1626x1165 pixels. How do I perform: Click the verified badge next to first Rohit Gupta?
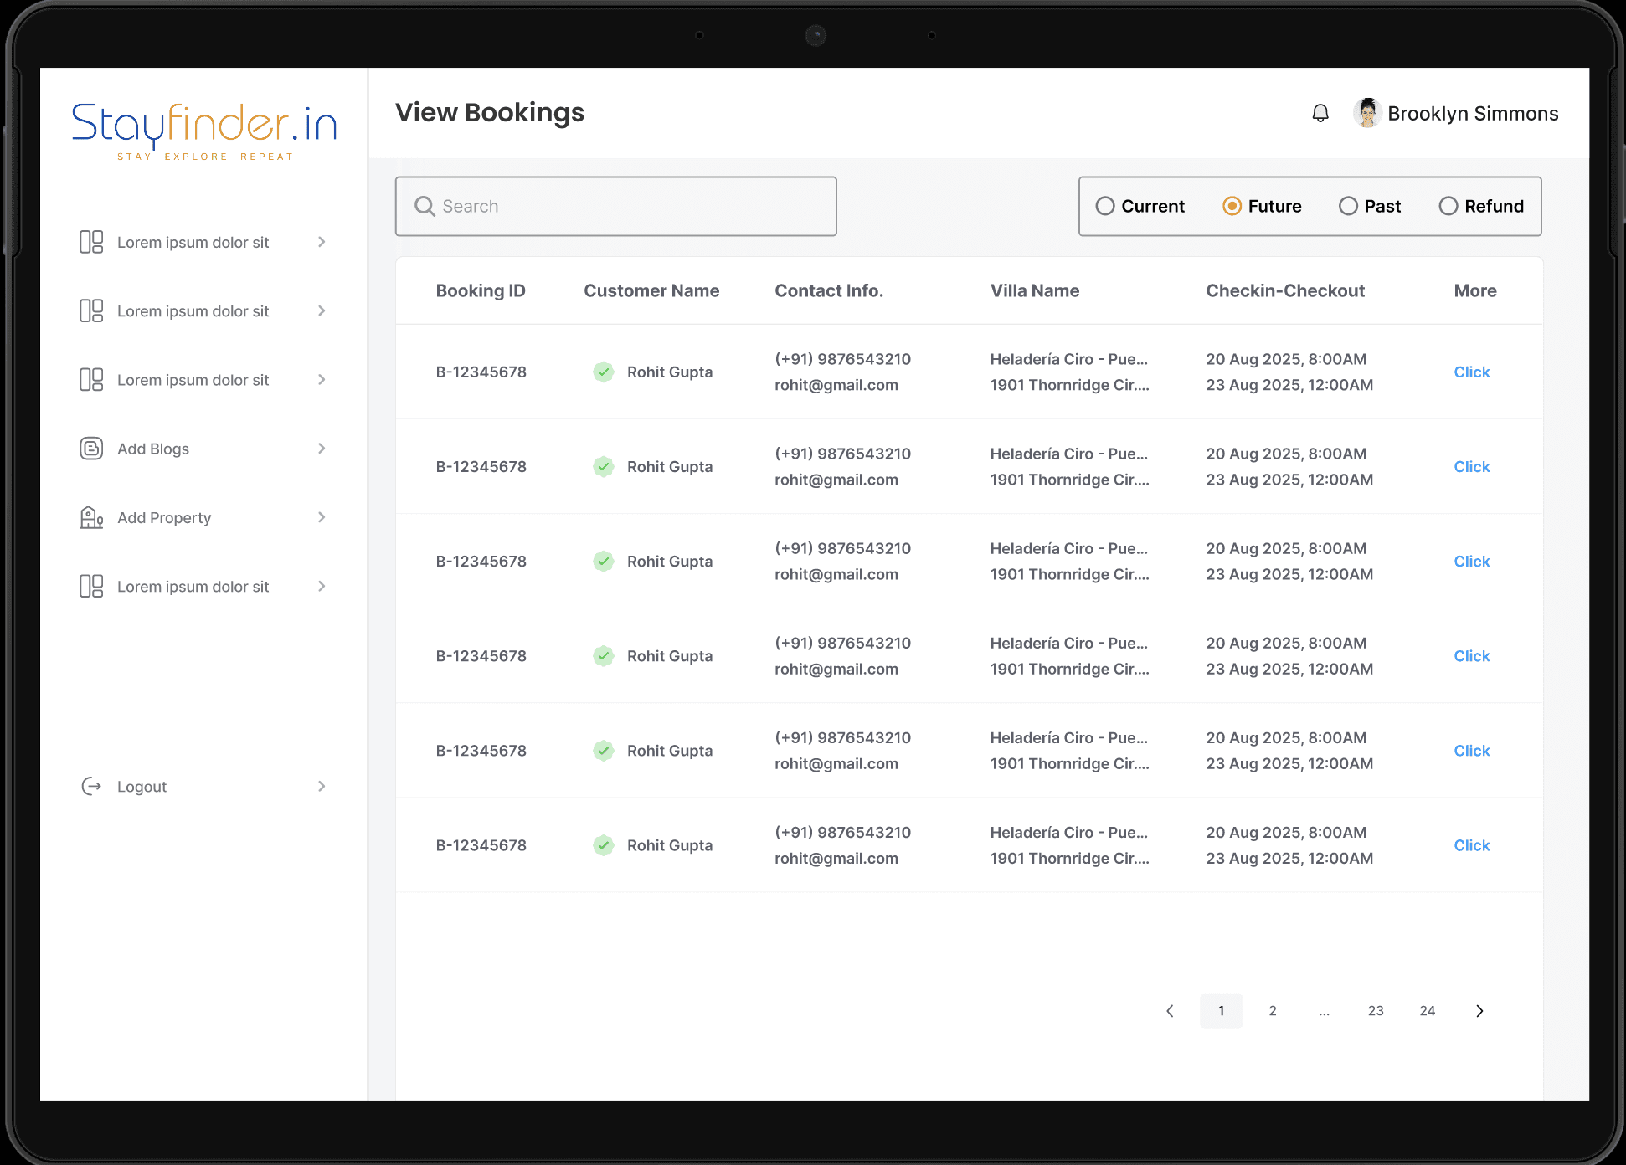[x=603, y=372]
